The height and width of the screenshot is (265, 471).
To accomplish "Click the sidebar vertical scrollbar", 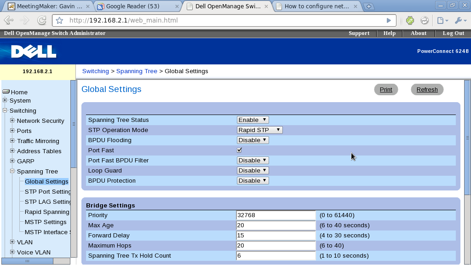I will (x=74, y=124).
